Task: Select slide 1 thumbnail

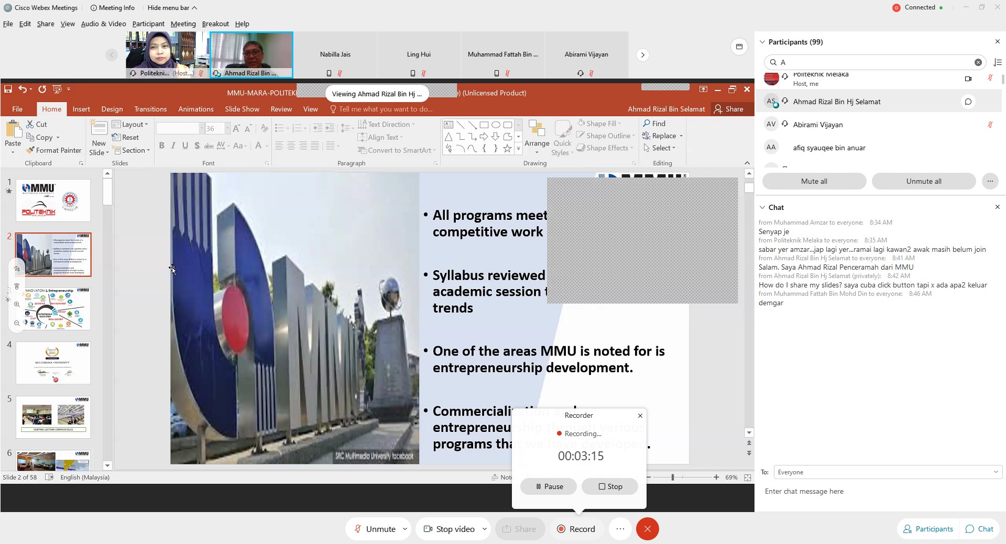Action: coord(53,201)
